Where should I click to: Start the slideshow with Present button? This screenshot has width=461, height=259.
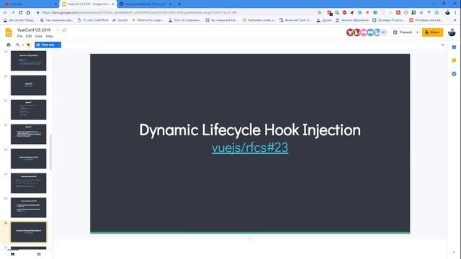click(403, 32)
